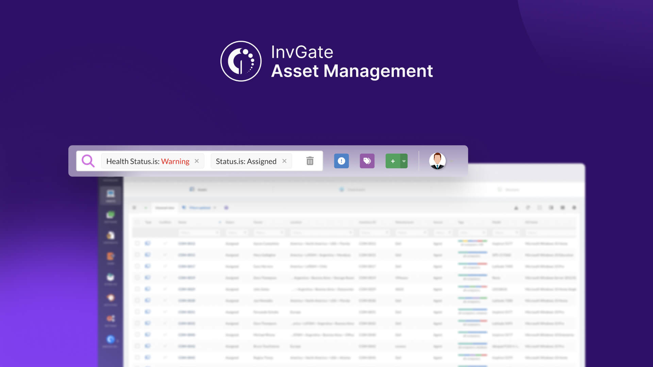This screenshot has width=653, height=367.
Task: Open the purple tags icon
Action: (x=367, y=161)
